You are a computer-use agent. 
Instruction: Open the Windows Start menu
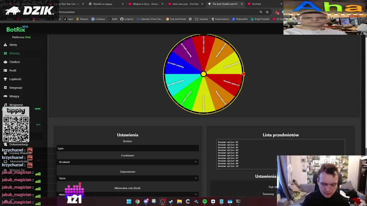129,201
